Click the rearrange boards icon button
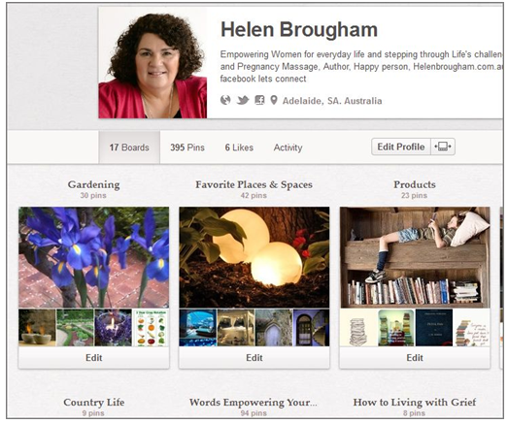Viewport: 508px width, 424px height. pyautogui.click(x=443, y=147)
